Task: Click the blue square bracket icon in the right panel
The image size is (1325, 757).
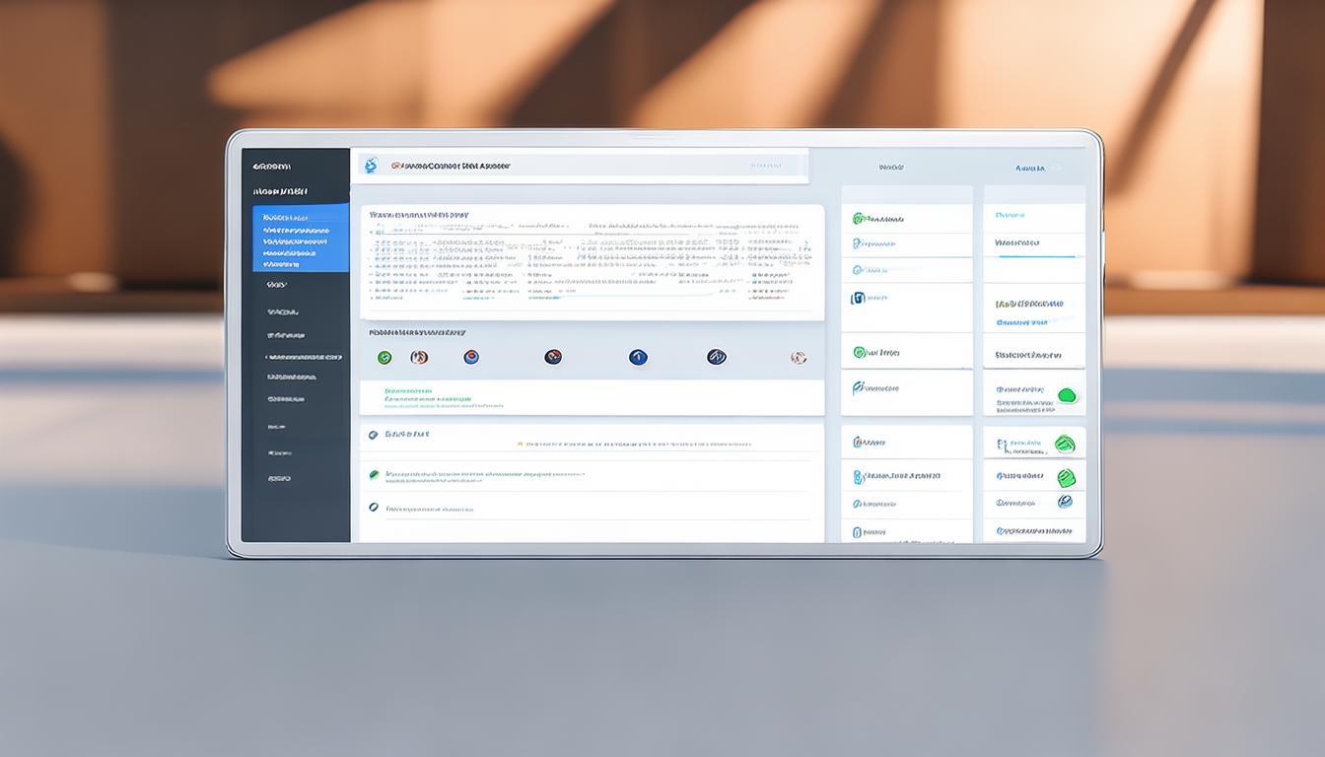Action: pyautogui.click(x=858, y=298)
